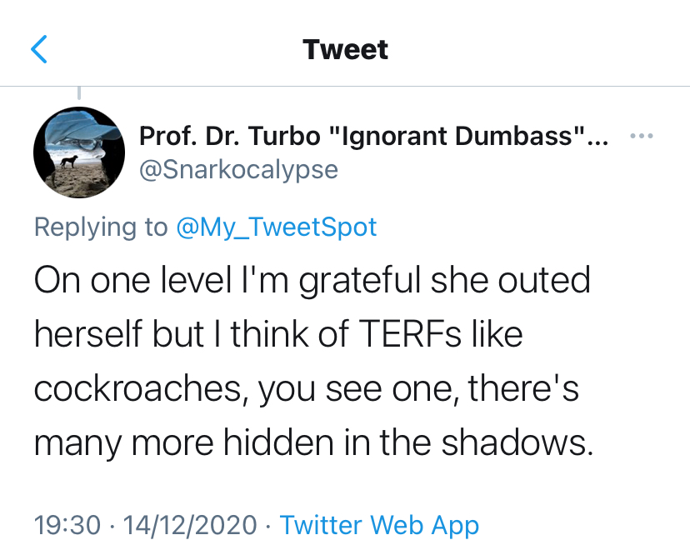Click the thread connector line above avatar

pyautogui.click(x=79, y=94)
